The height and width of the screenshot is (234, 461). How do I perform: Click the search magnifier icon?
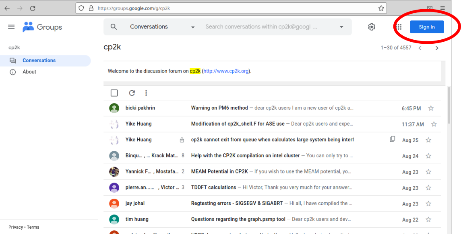coord(114,26)
